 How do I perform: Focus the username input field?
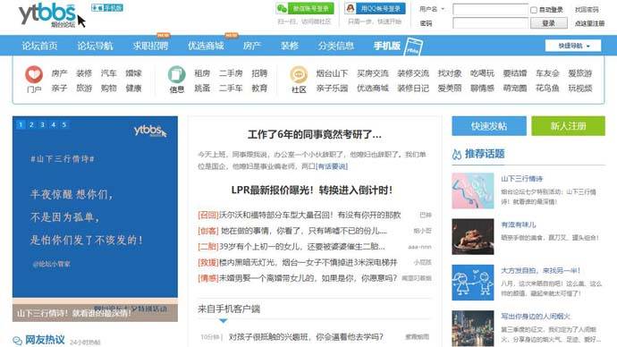[x=490, y=9]
